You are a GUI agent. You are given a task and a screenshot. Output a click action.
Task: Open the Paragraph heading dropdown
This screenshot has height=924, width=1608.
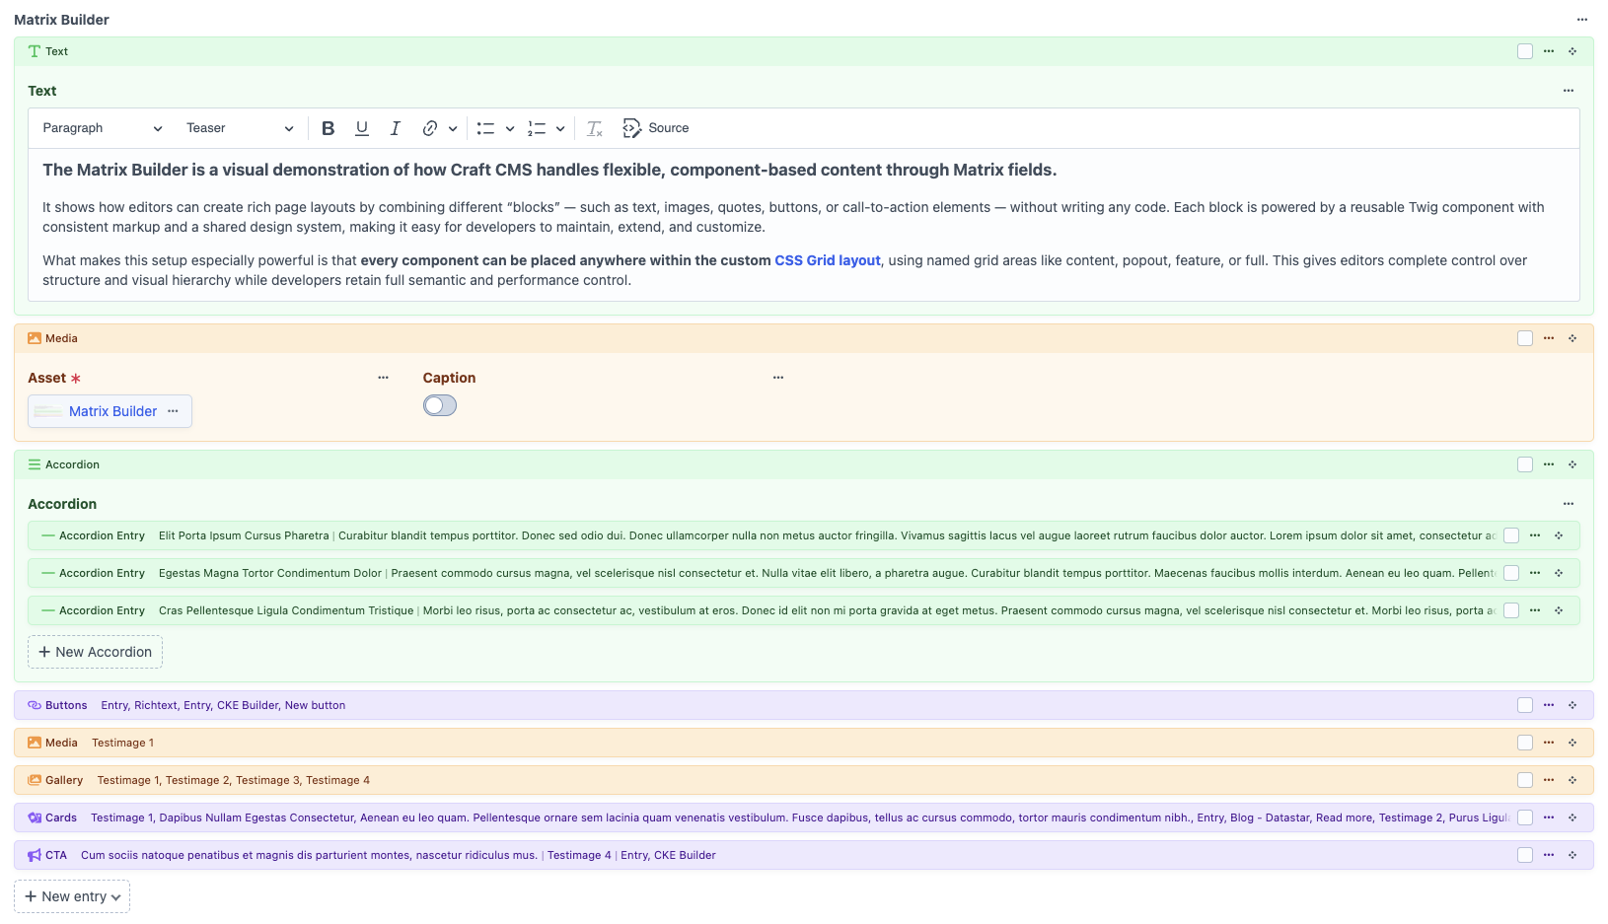(102, 128)
